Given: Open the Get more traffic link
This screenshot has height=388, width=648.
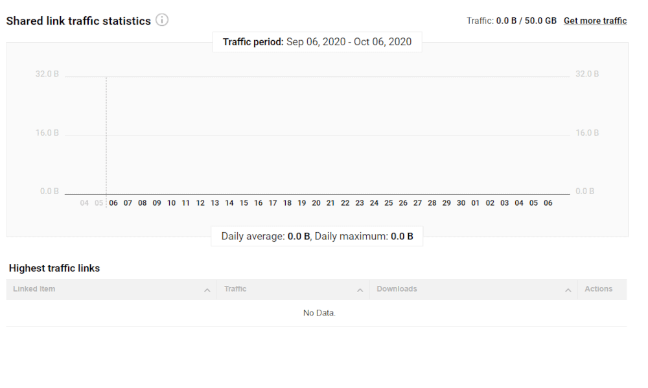Looking at the screenshot, I should coord(595,21).
